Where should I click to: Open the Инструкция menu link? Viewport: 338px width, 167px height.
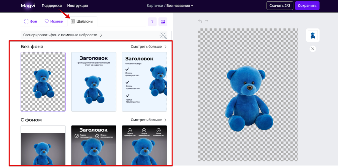click(x=77, y=6)
